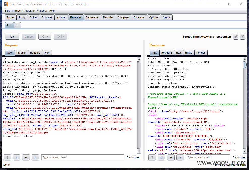
Task: Open history dropdown on the forward button
Action: point(63,37)
